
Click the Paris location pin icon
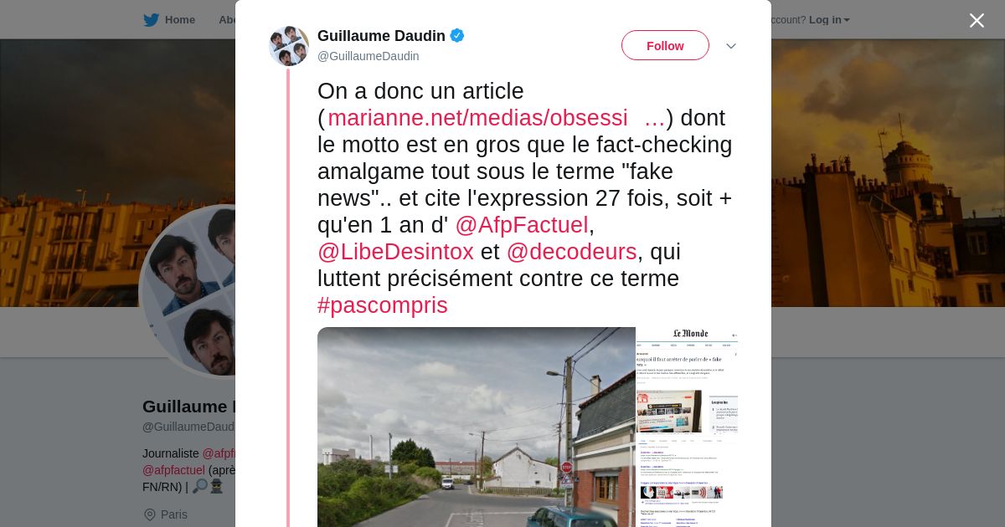pyautogui.click(x=150, y=514)
